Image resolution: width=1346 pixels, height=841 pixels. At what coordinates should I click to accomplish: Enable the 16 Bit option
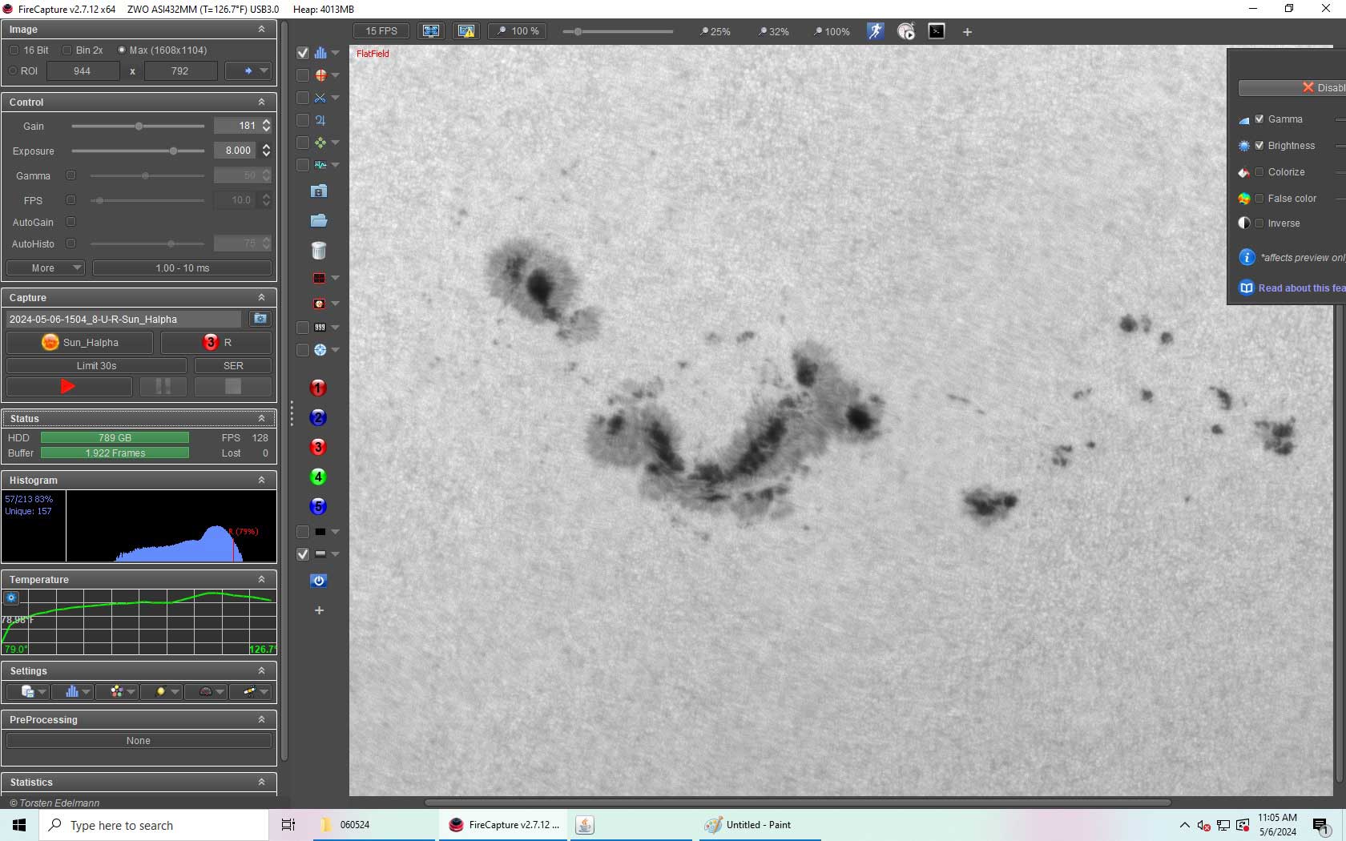[14, 50]
